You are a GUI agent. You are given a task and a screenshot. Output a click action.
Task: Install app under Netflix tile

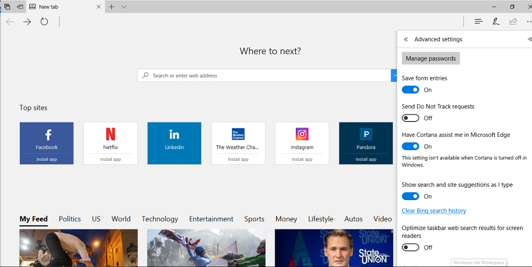pyautogui.click(x=110, y=159)
